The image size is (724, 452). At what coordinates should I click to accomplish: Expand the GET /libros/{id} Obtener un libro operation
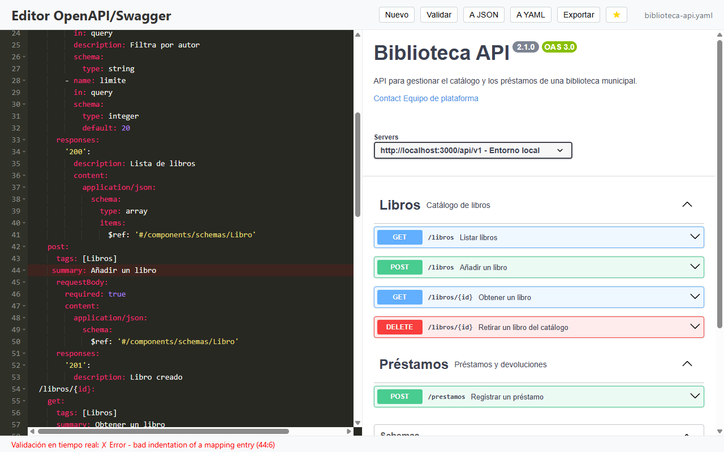(539, 297)
